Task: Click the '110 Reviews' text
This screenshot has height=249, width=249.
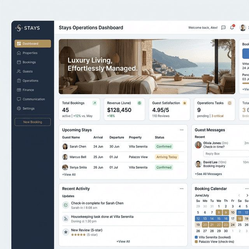Action: click(x=161, y=116)
